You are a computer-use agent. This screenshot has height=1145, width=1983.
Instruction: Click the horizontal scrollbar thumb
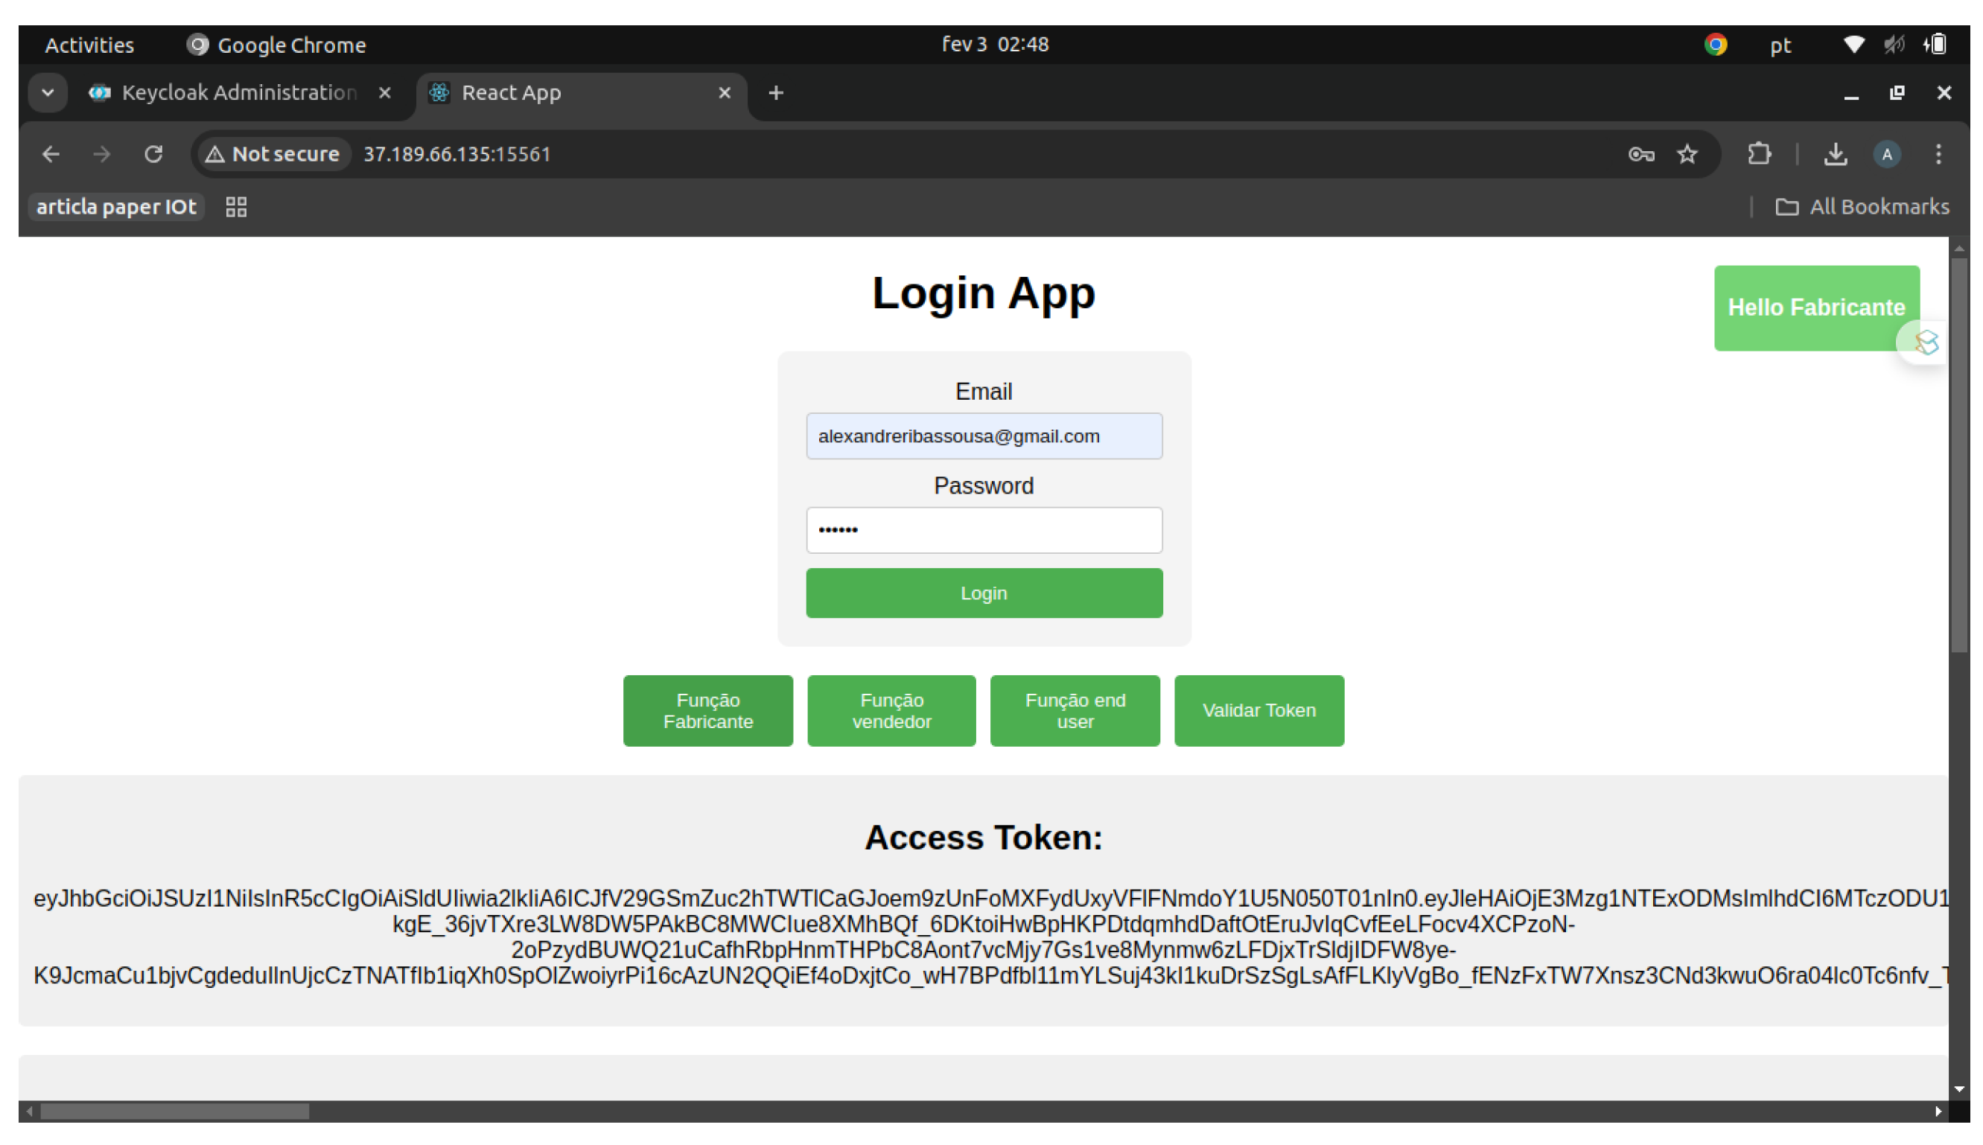(x=175, y=1111)
